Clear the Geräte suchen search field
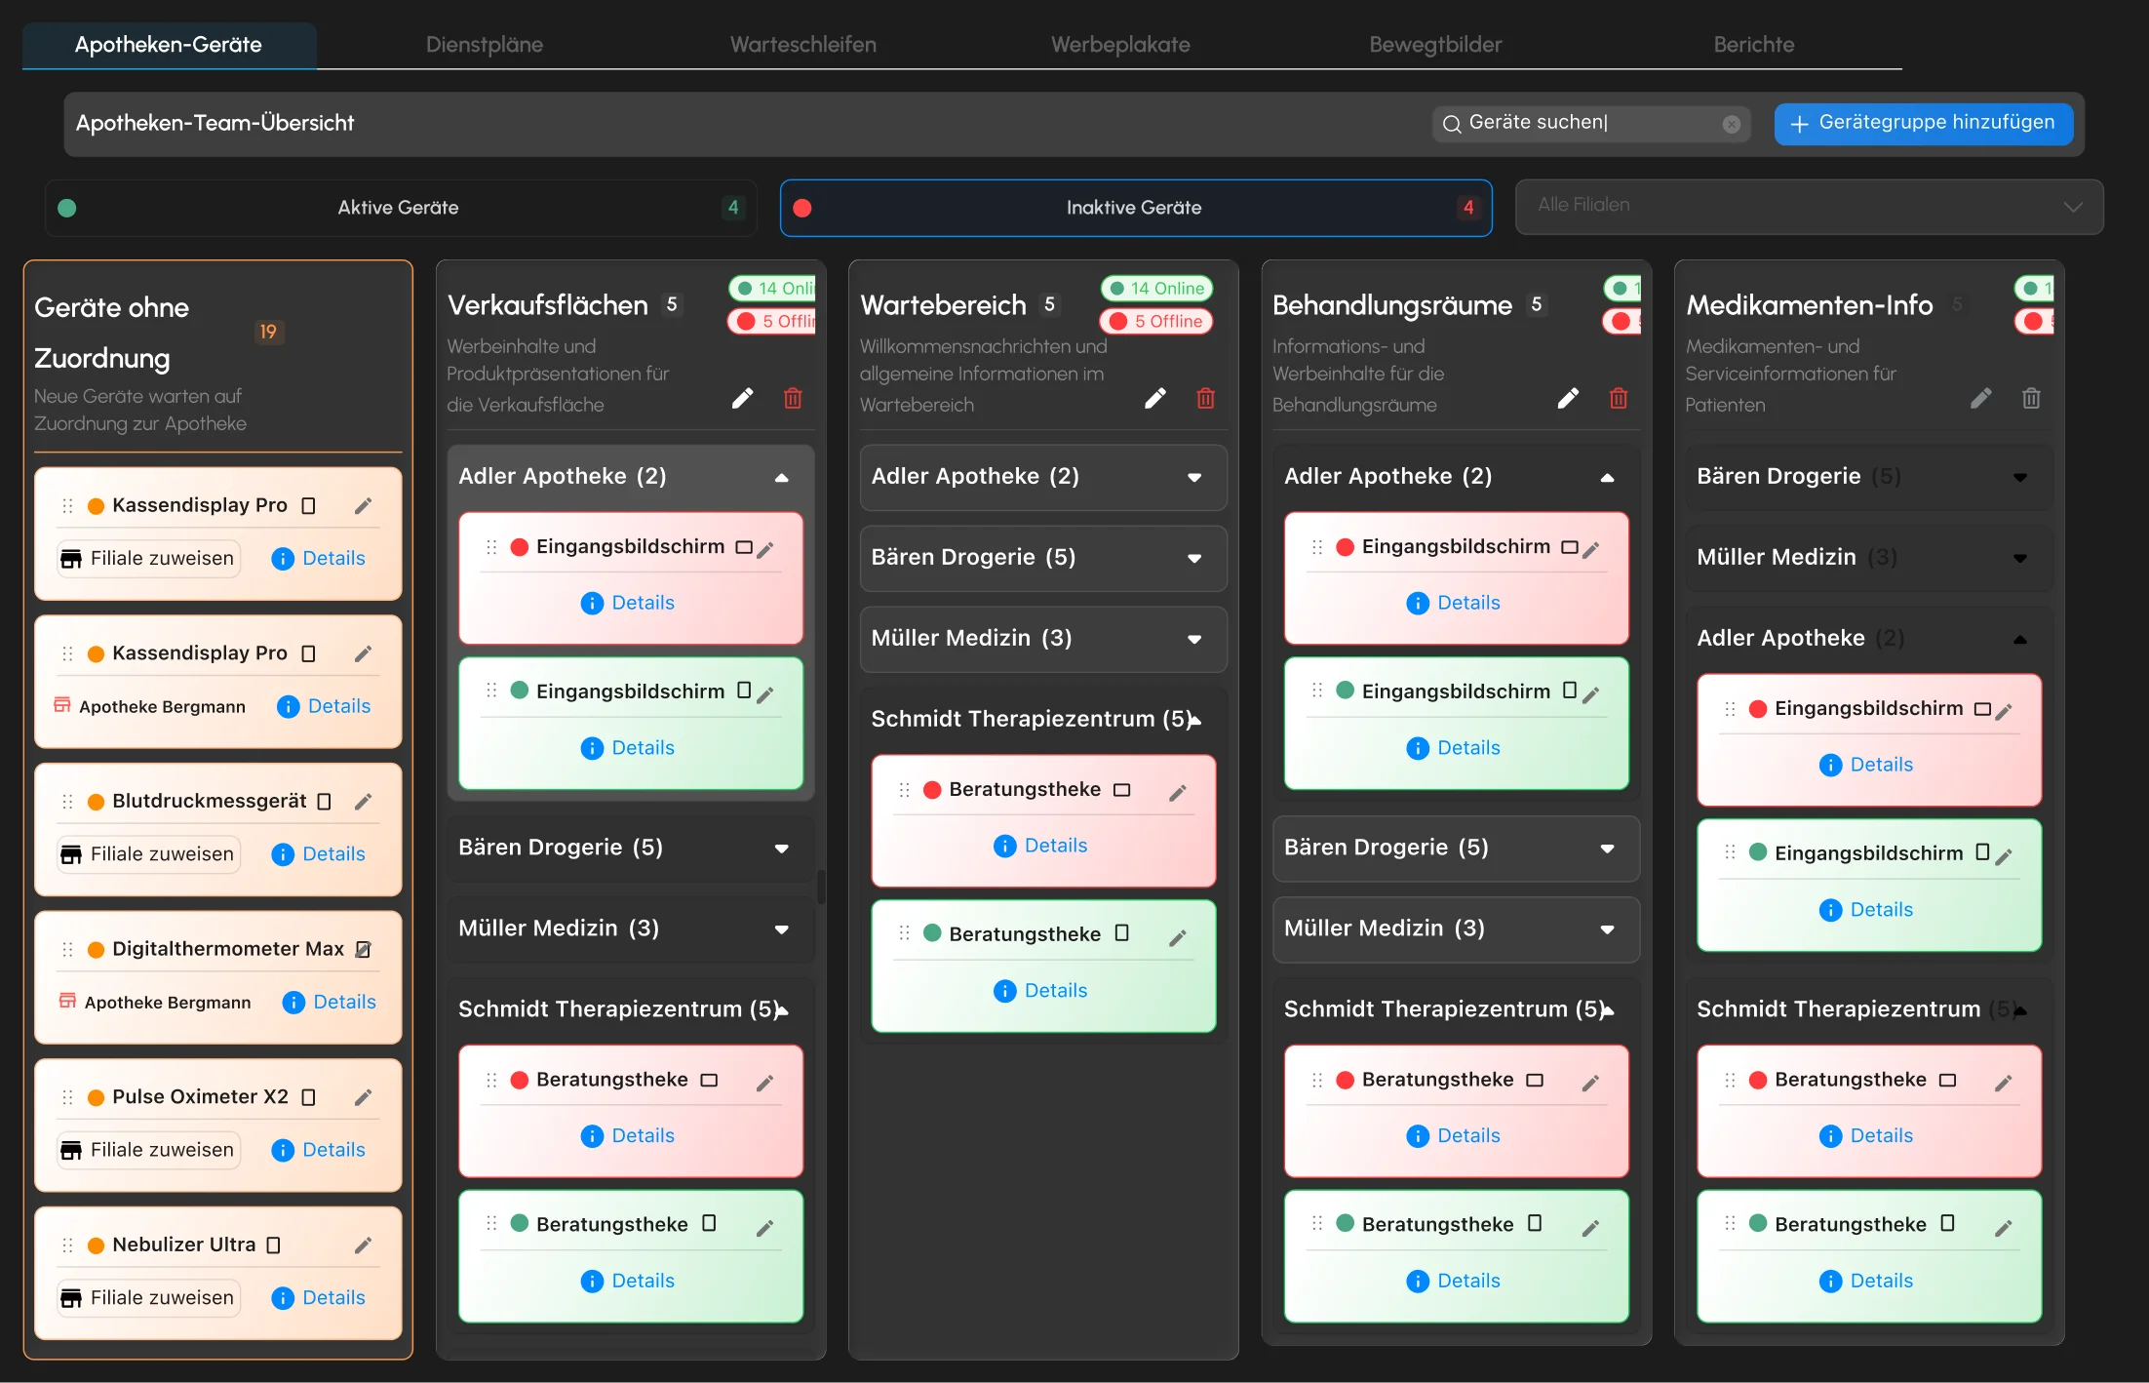Image resolution: width=2149 pixels, height=1383 pixels. [x=1732, y=124]
